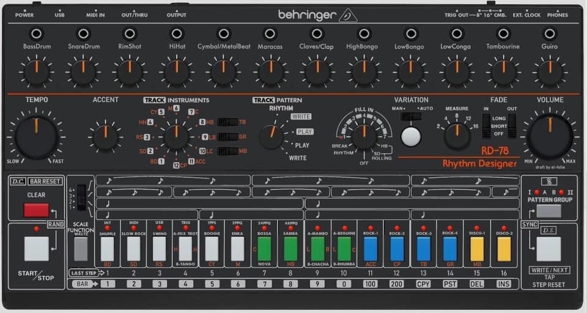This screenshot has width=587, height=313.
Task: Click the Fill In rotary knob
Action: pos(364,136)
